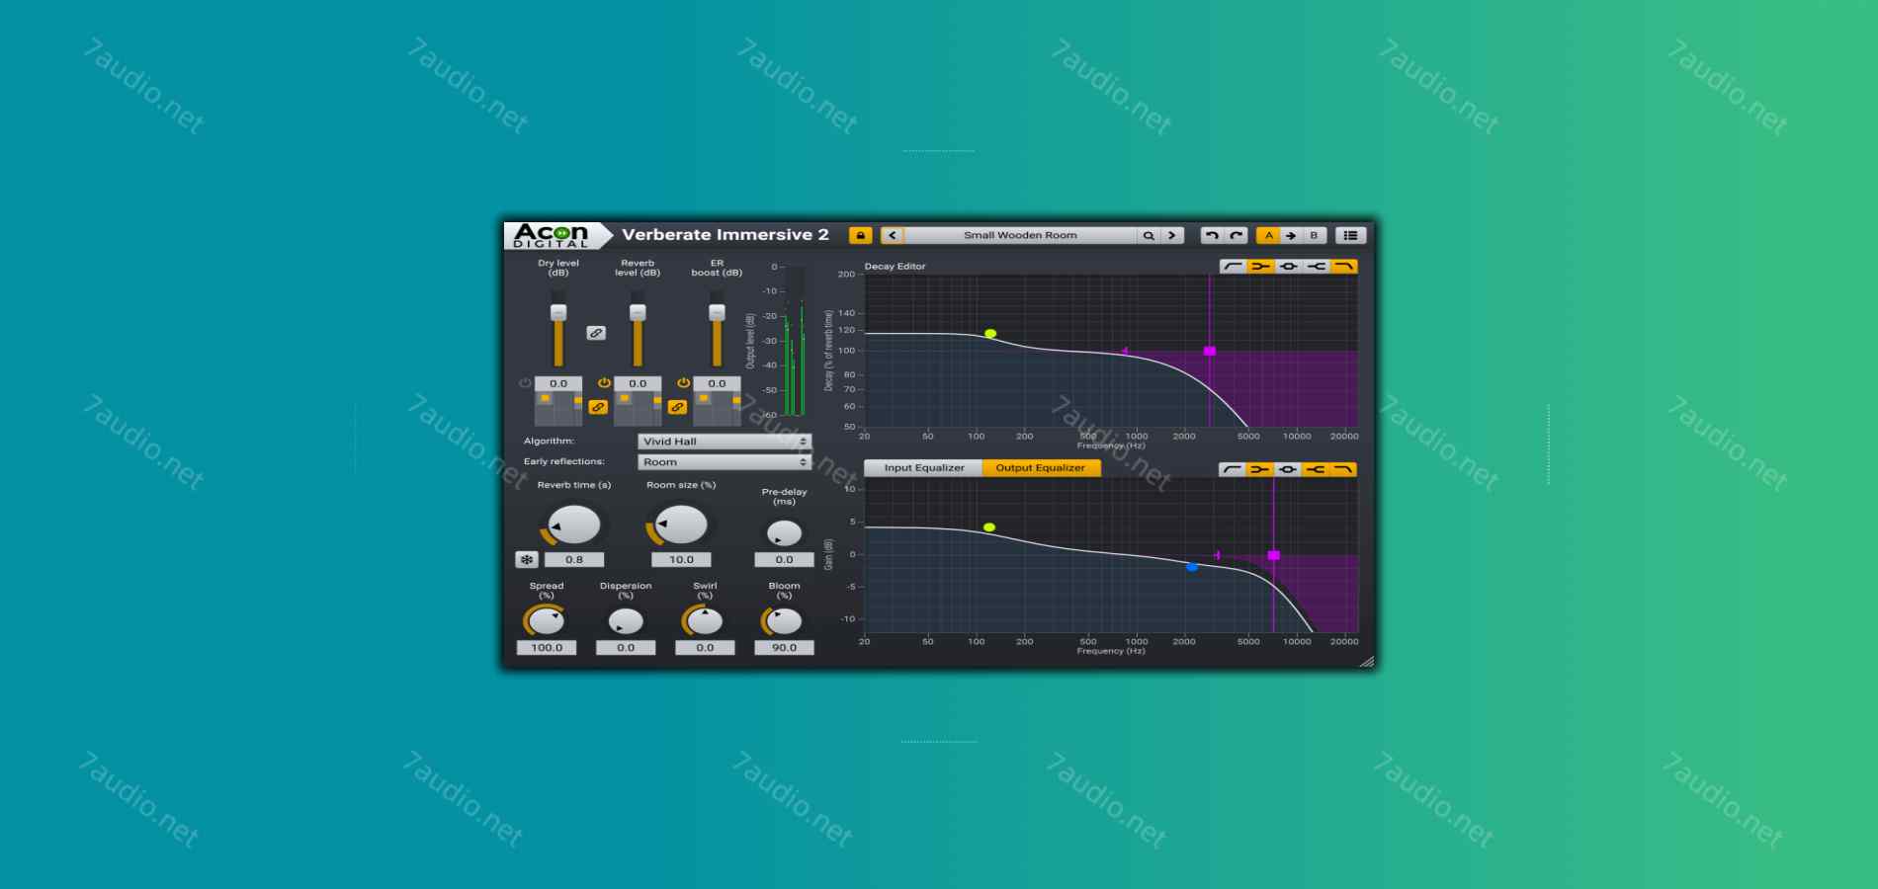The height and width of the screenshot is (889, 1878).
Task: Toggle equalizer high cut filter
Action: 1343,469
